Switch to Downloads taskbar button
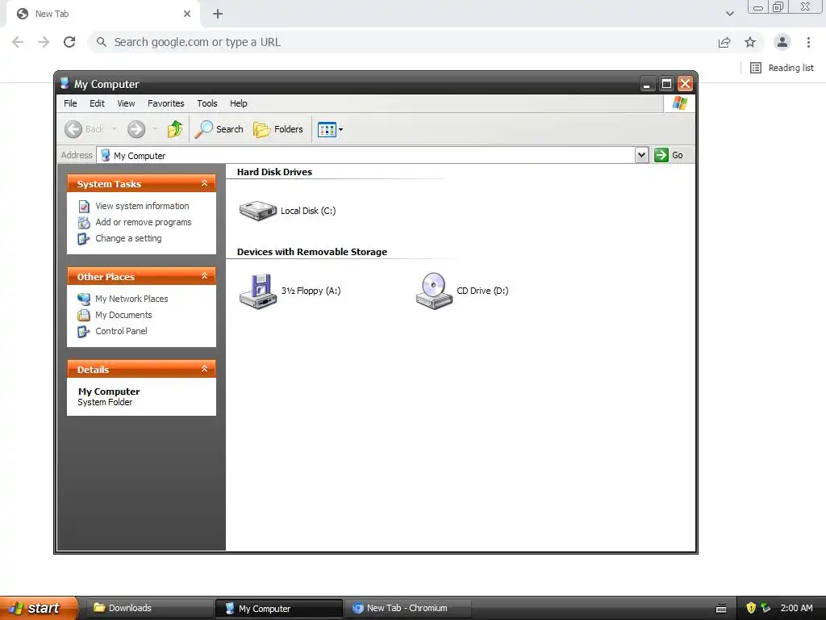Image resolution: width=826 pixels, height=620 pixels. (x=148, y=608)
